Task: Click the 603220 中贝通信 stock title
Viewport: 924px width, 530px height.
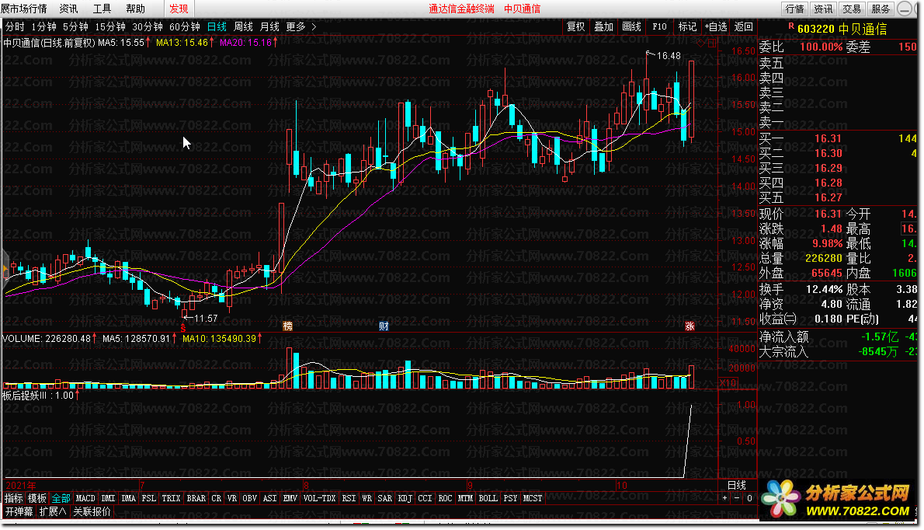Action: pos(842,29)
